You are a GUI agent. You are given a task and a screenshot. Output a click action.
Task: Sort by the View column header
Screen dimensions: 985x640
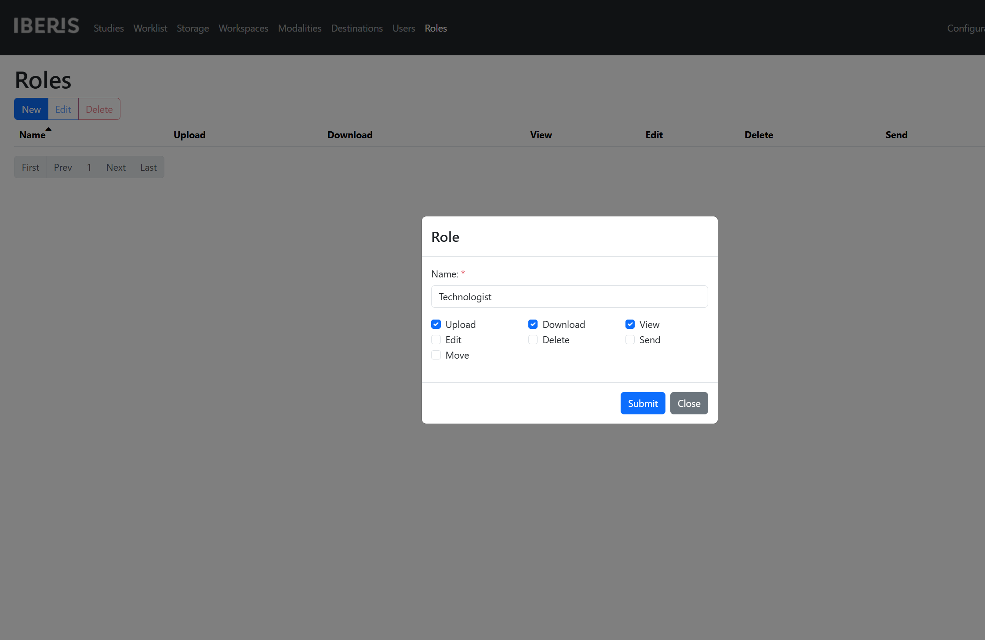pos(541,135)
